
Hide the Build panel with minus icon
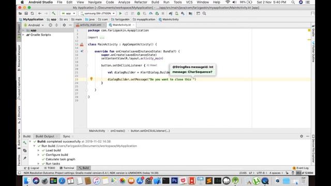[x=308, y=136]
